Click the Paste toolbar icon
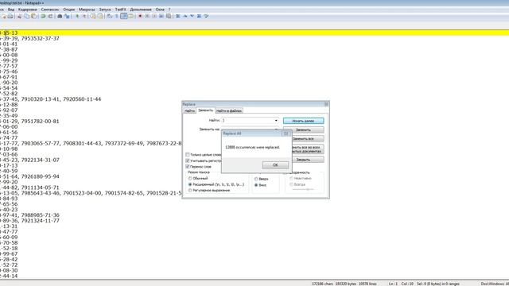 click(33, 16)
